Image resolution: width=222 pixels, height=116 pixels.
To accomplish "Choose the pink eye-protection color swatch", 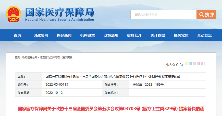I will [x=198, y=64].
